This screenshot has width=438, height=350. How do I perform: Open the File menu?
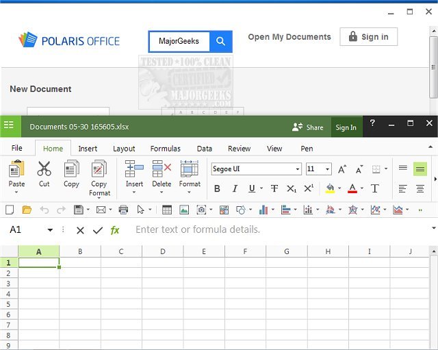coord(16,148)
